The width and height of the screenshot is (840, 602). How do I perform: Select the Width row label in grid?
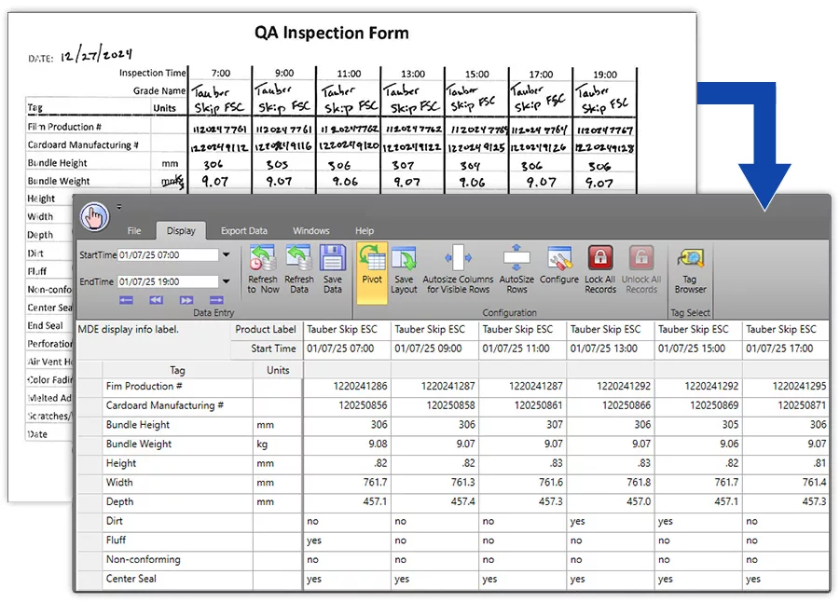[119, 483]
